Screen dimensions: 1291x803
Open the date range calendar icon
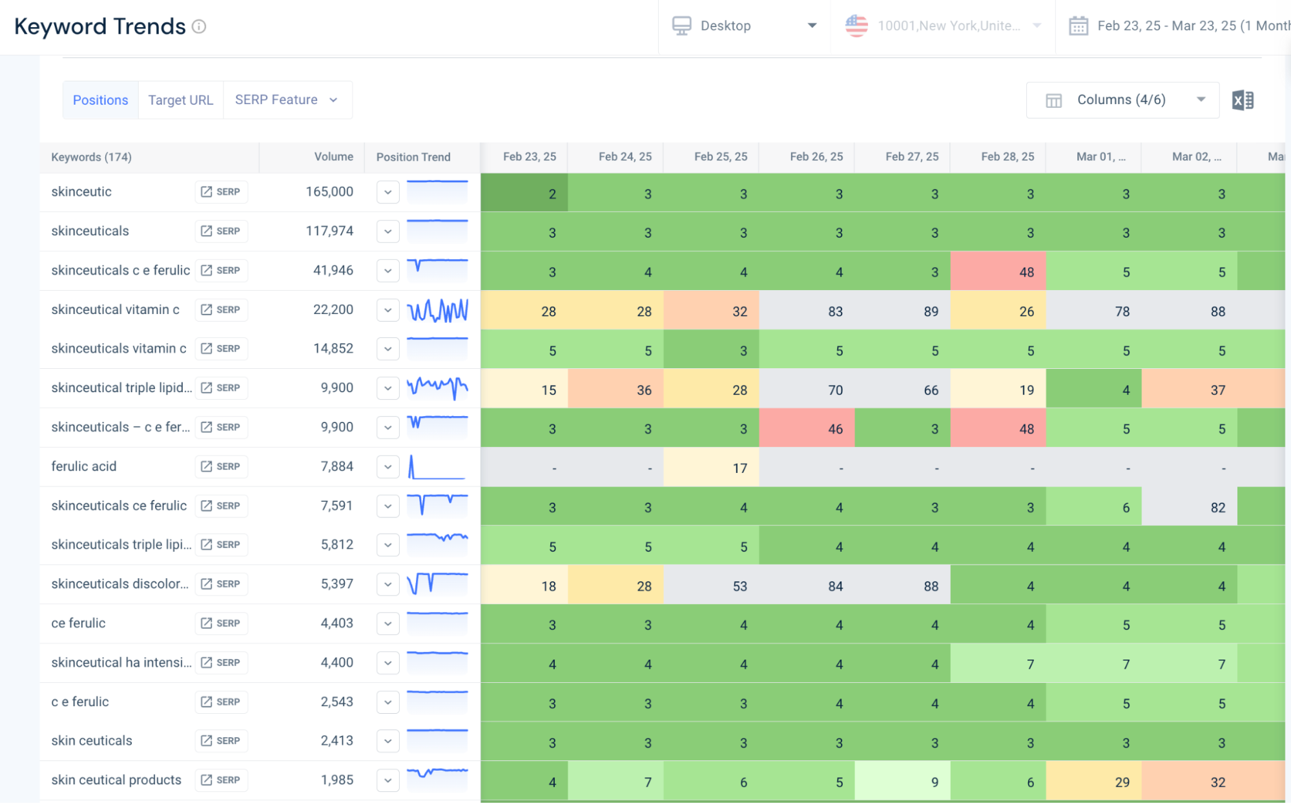[1078, 26]
